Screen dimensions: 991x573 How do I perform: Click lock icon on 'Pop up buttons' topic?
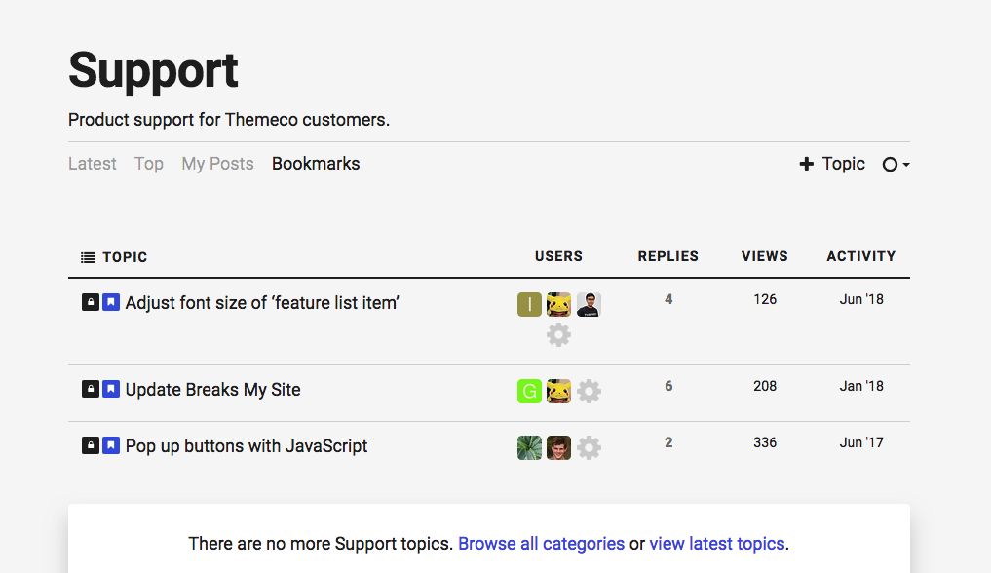(91, 446)
